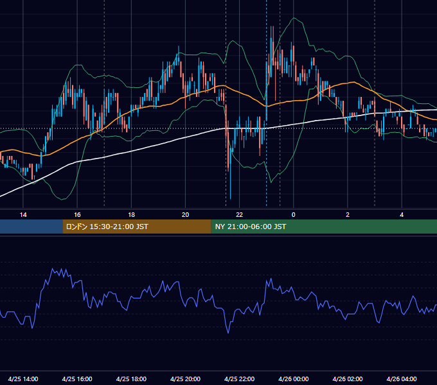
Task: Click the 4/25 18:00 date label
Action: point(131,379)
